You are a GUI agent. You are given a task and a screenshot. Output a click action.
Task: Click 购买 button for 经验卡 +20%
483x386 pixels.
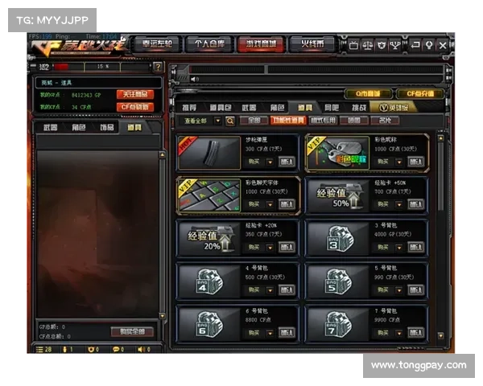click(254, 248)
